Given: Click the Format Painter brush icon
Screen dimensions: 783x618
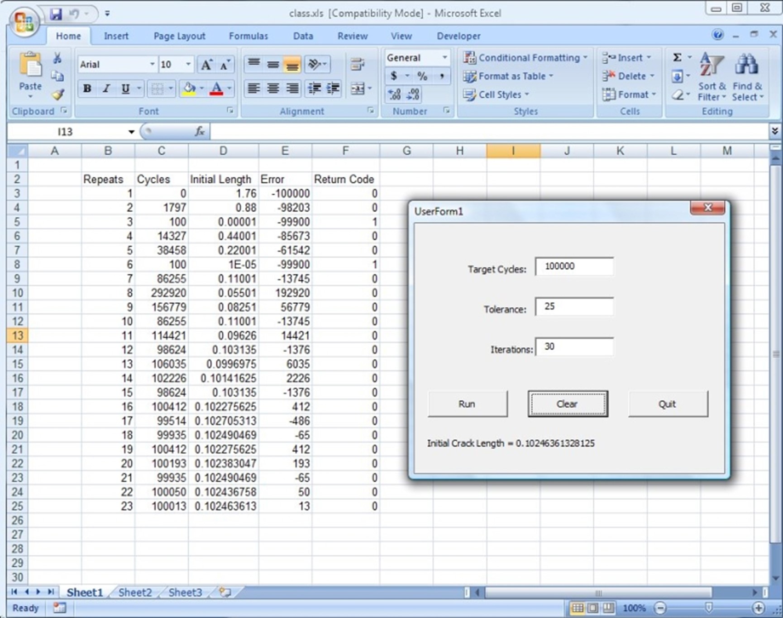Looking at the screenshot, I should (57, 95).
